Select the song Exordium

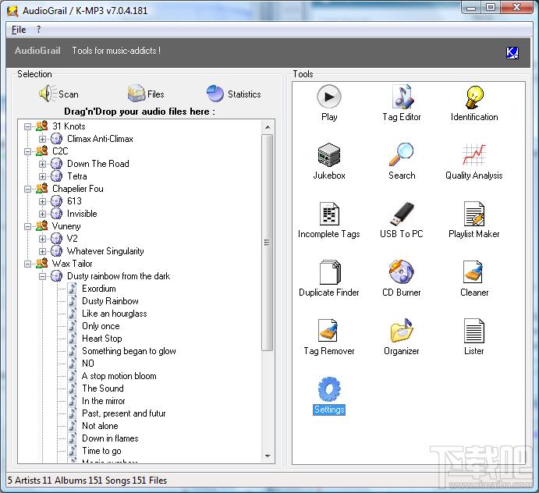pos(98,289)
